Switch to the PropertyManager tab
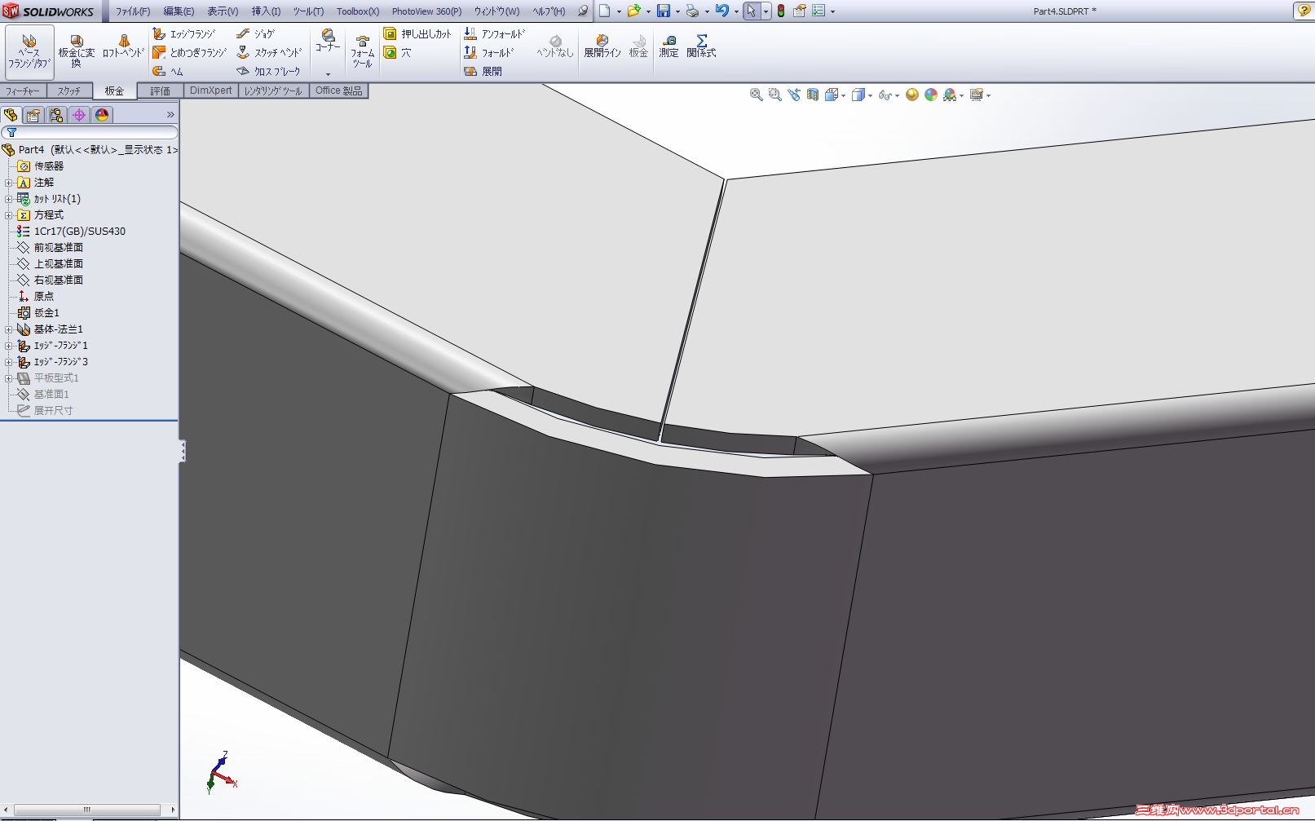The image size is (1315, 821). (x=33, y=115)
